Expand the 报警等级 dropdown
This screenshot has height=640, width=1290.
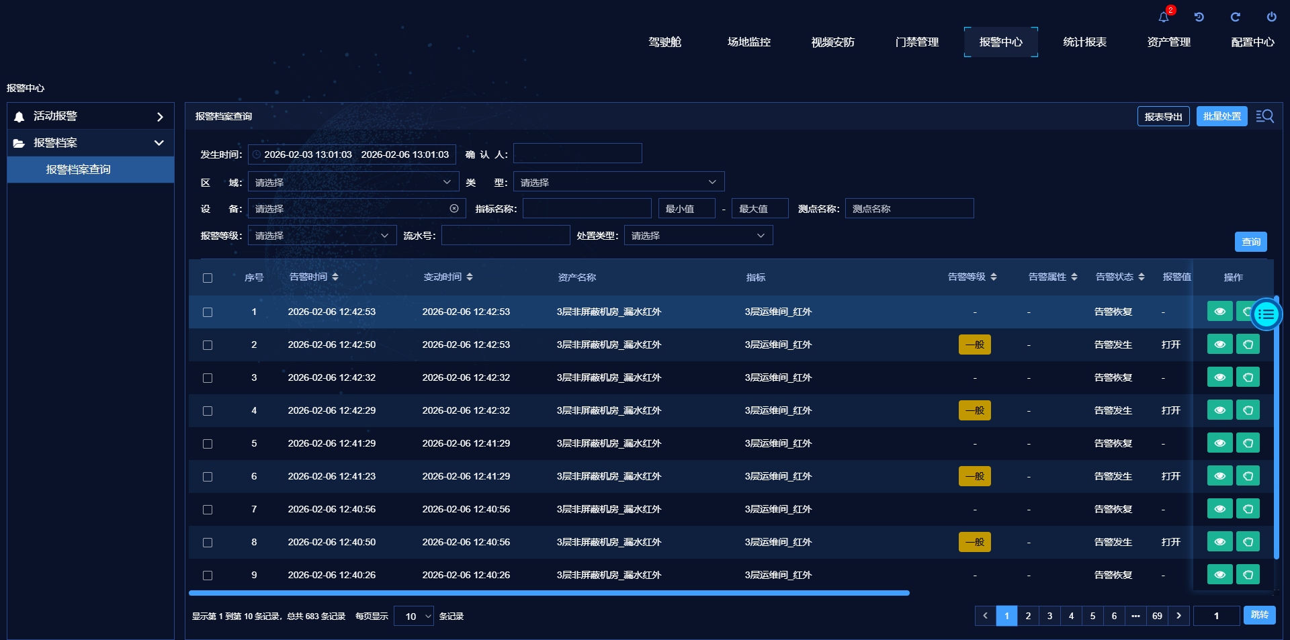click(x=322, y=236)
